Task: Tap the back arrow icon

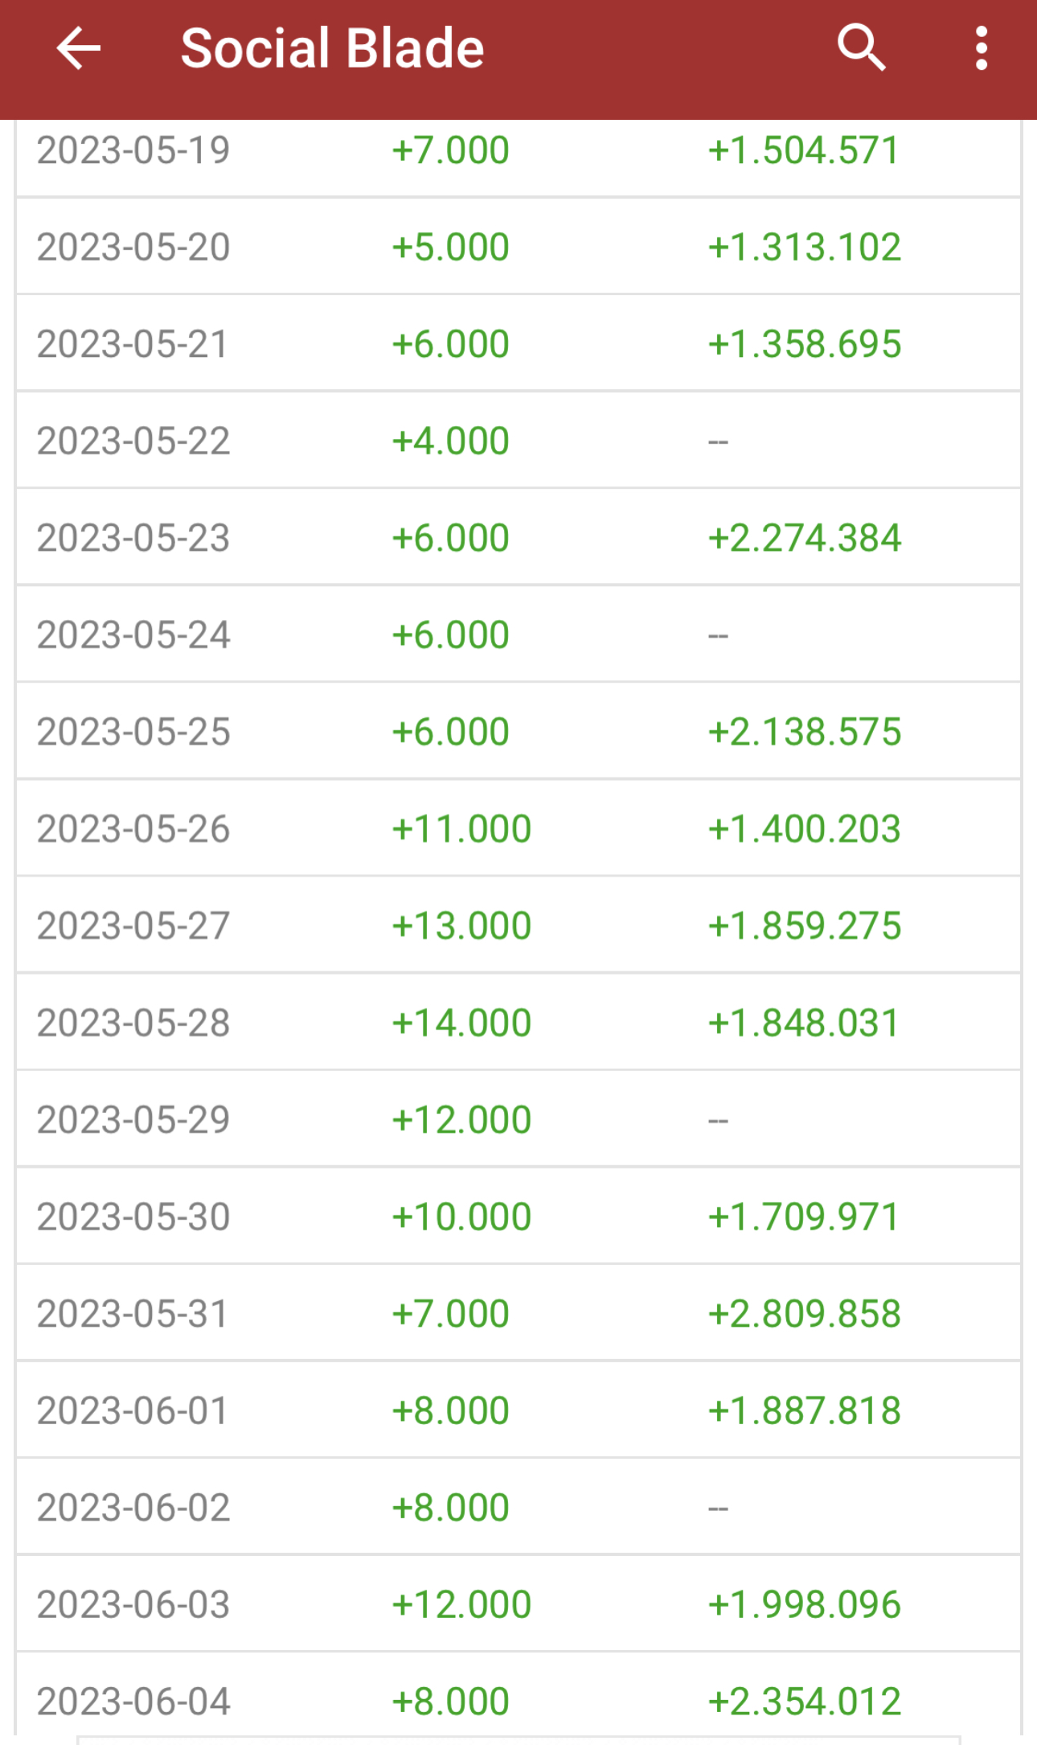Action: click(78, 48)
